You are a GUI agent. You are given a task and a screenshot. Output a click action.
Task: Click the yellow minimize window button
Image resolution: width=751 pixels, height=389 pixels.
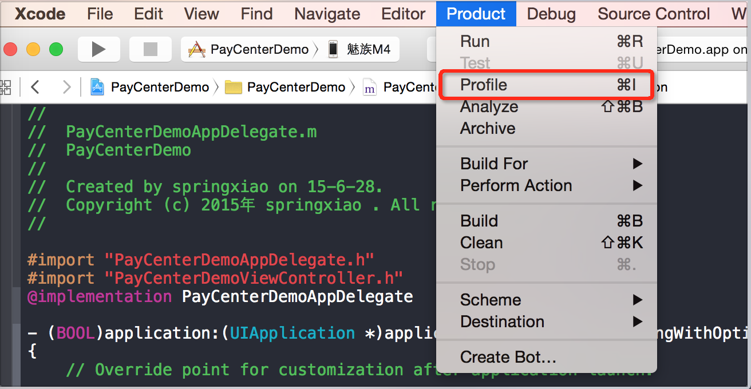(33, 50)
